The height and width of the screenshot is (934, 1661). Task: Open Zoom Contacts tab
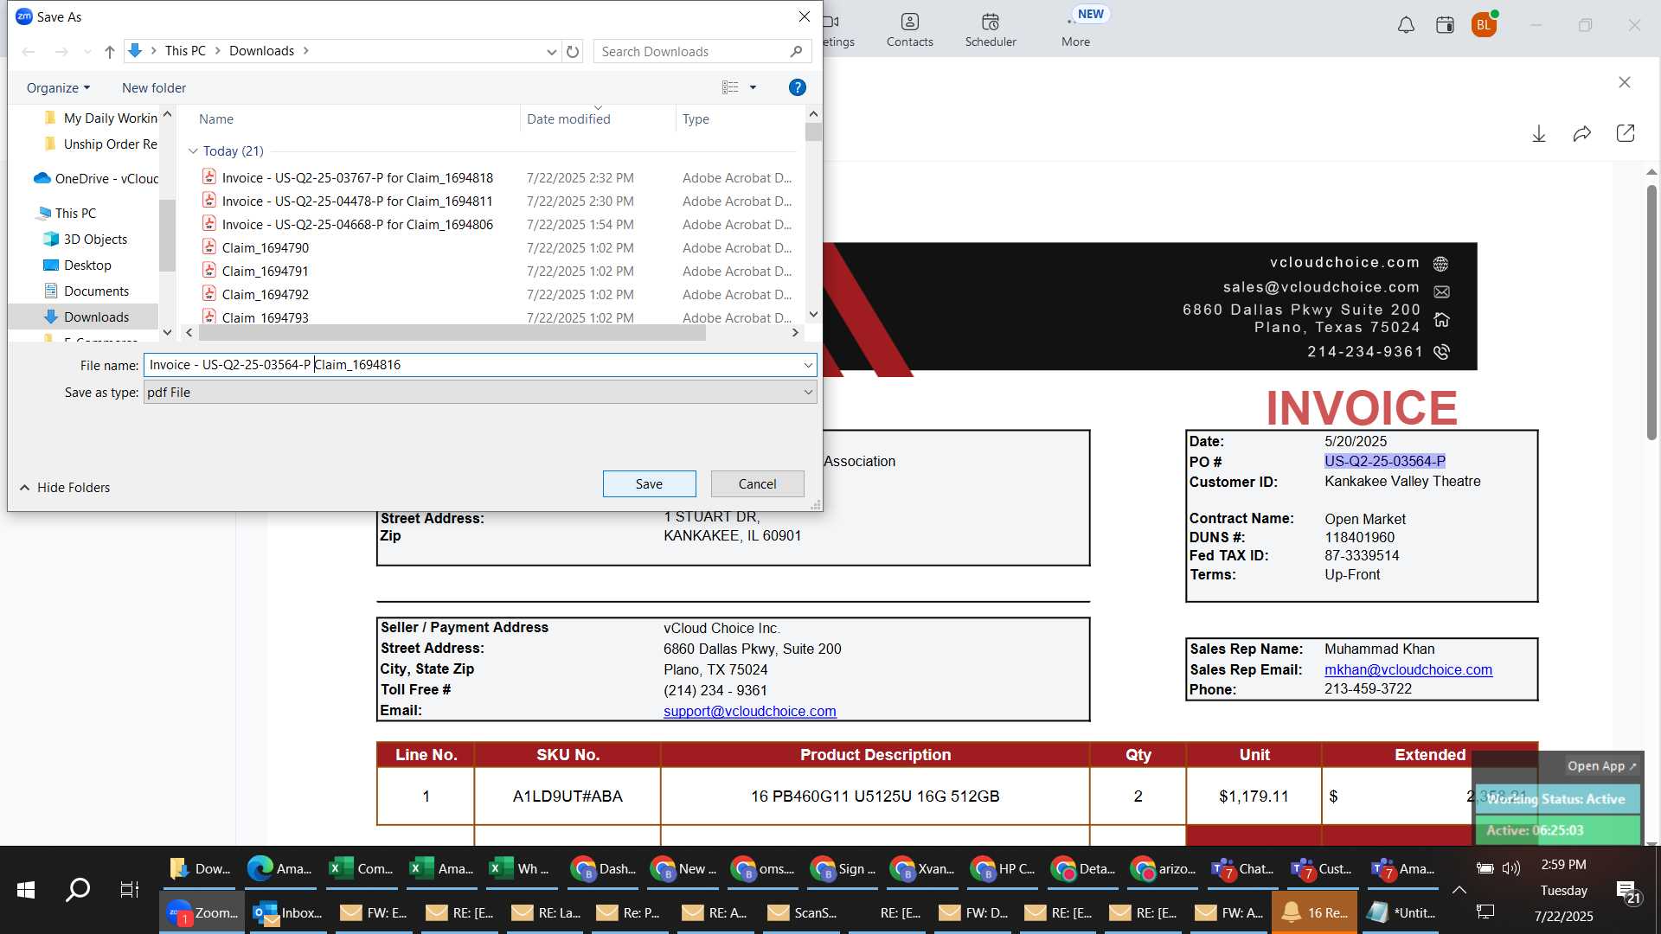[909, 29]
